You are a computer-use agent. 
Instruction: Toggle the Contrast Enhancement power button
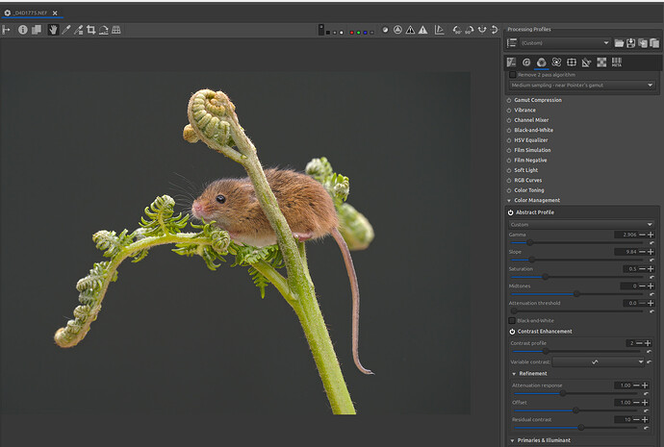[512, 332]
